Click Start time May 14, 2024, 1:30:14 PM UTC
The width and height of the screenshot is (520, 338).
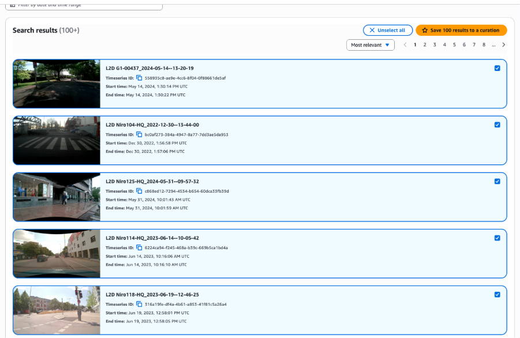coord(147,87)
